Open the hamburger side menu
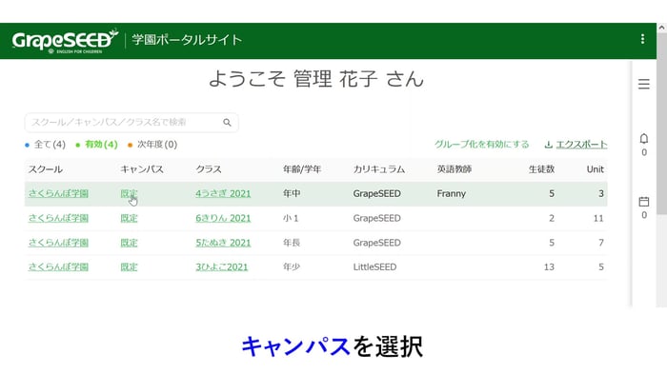667x374 pixels. pyautogui.click(x=643, y=84)
